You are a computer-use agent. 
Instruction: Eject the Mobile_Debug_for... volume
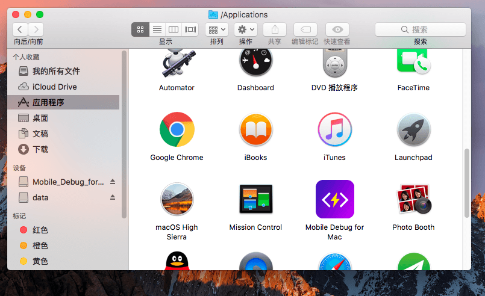[x=113, y=182]
